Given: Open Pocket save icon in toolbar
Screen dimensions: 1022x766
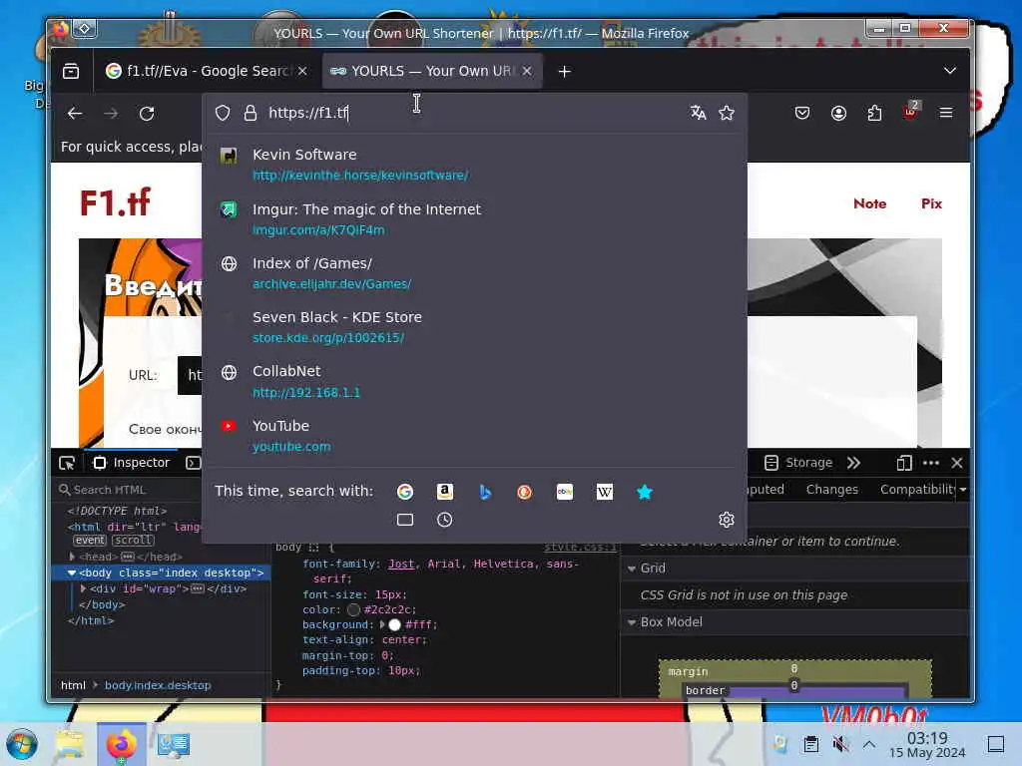Looking at the screenshot, I should [x=802, y=114].
